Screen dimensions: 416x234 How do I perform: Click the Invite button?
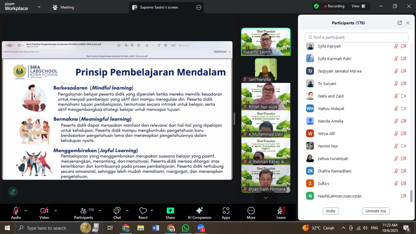(x=331, y=211)
